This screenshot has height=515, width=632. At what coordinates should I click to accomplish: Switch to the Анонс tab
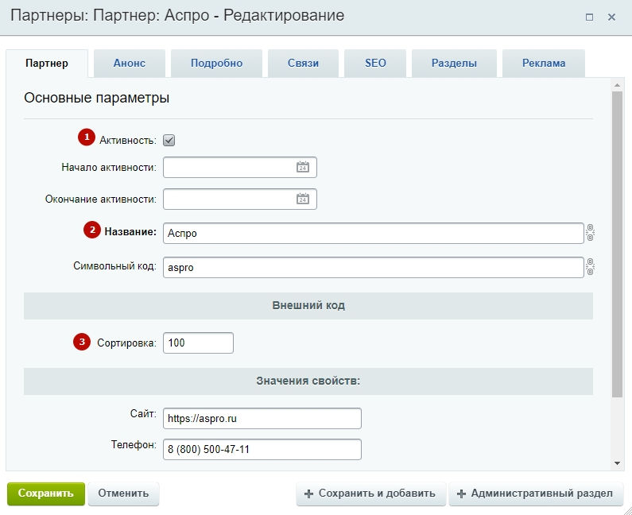[130, 64]
